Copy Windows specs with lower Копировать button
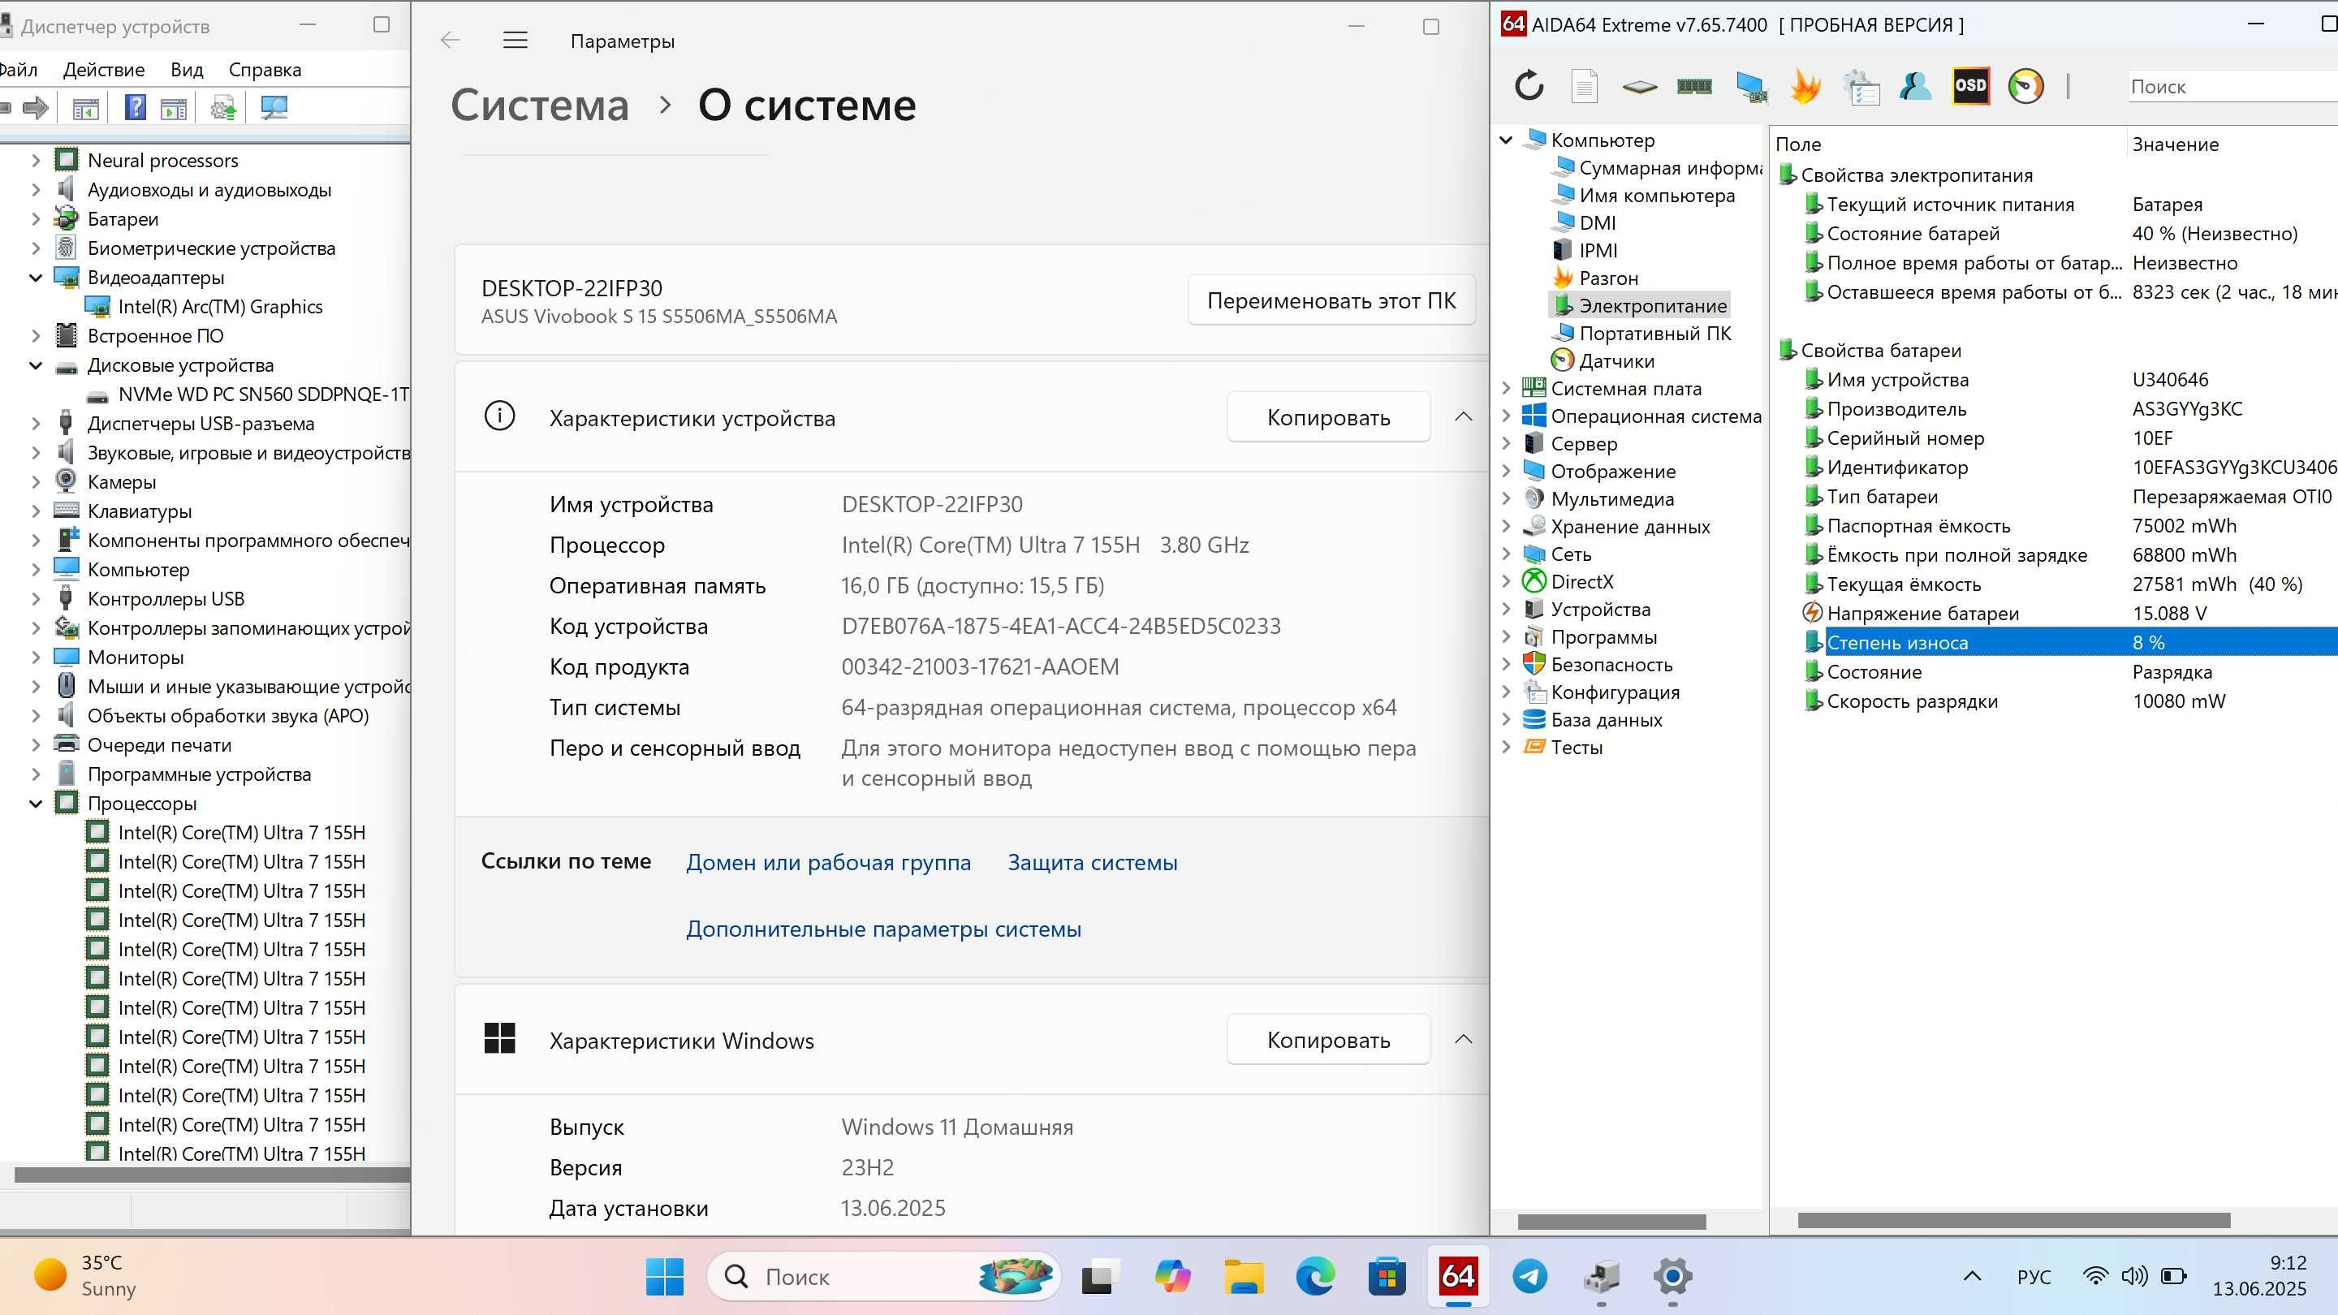The height and width of the screenshot is (1315, 2338). click(1329, 1040)
